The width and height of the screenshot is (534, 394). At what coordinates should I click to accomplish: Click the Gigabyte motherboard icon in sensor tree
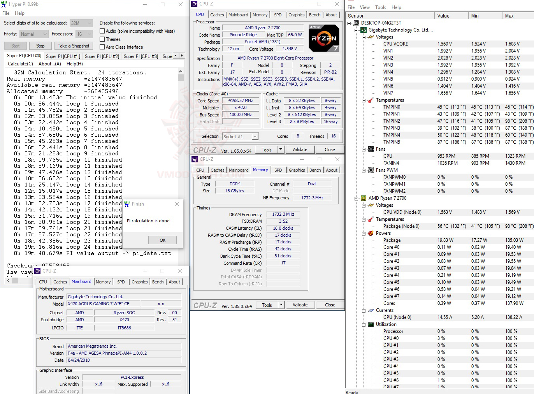tap(363, 30)
